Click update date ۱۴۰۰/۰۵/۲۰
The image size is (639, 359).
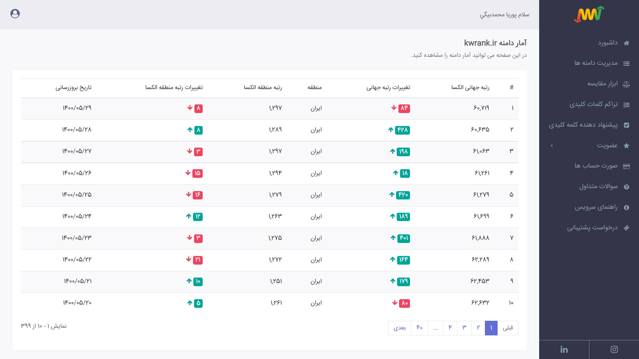click(x=77, y=303)
